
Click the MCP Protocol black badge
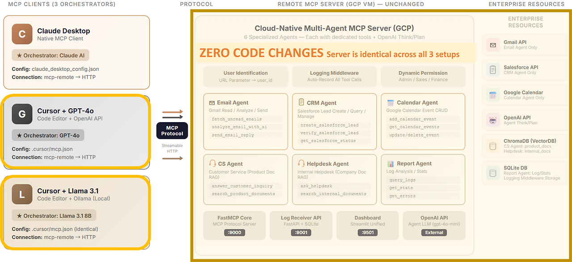tap(172, 131)
